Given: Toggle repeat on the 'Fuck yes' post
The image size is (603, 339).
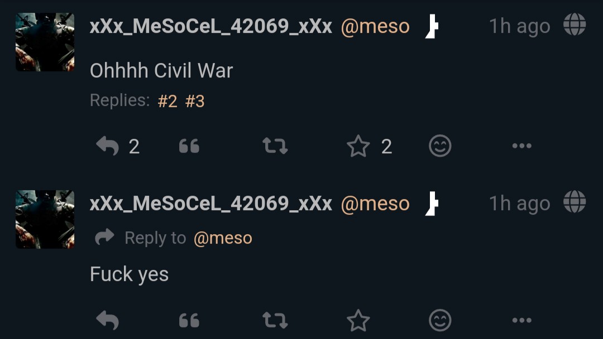Looking at the screenshot, I should (275, 320).
